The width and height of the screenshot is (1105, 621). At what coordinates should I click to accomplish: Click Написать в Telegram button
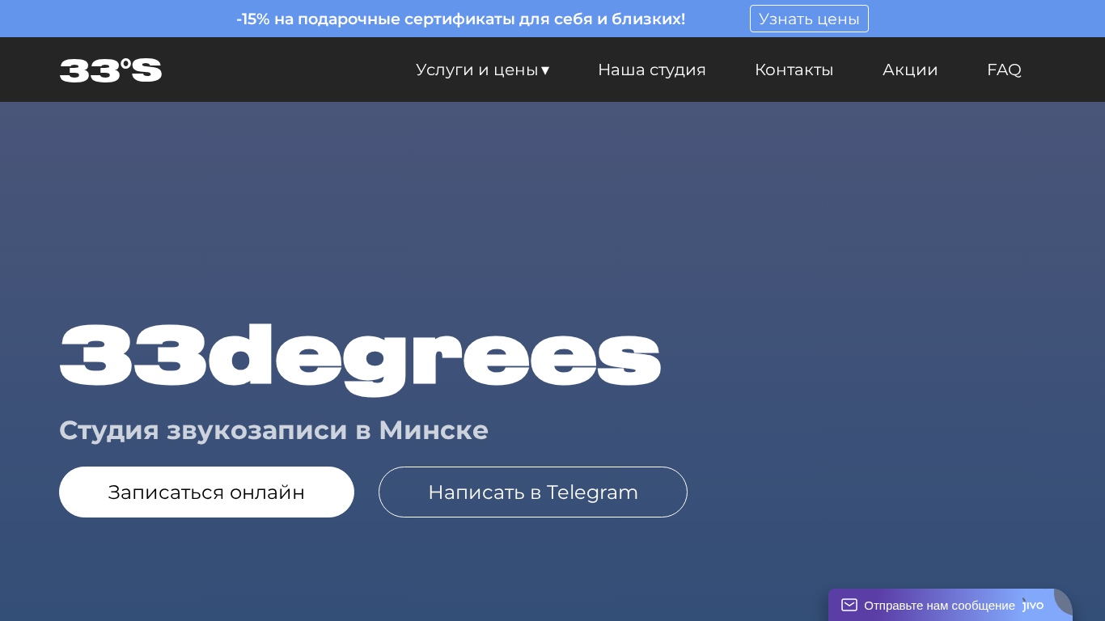(x=533, y=492)
